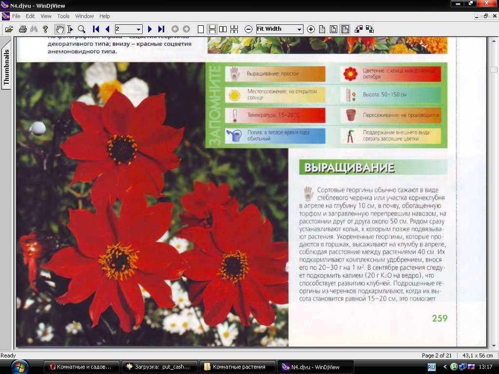Click the question mark help icon
499x374 pixels.
[45, 29]
